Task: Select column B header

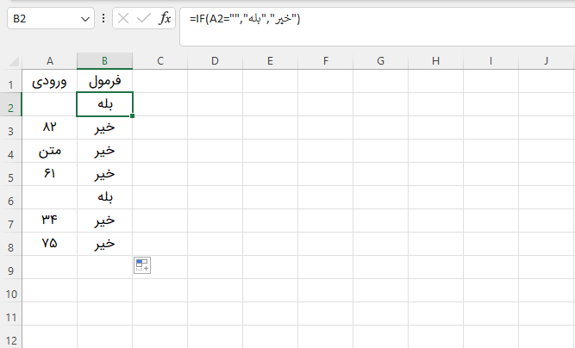Action: pyautogui.click(x=104, y=60)
